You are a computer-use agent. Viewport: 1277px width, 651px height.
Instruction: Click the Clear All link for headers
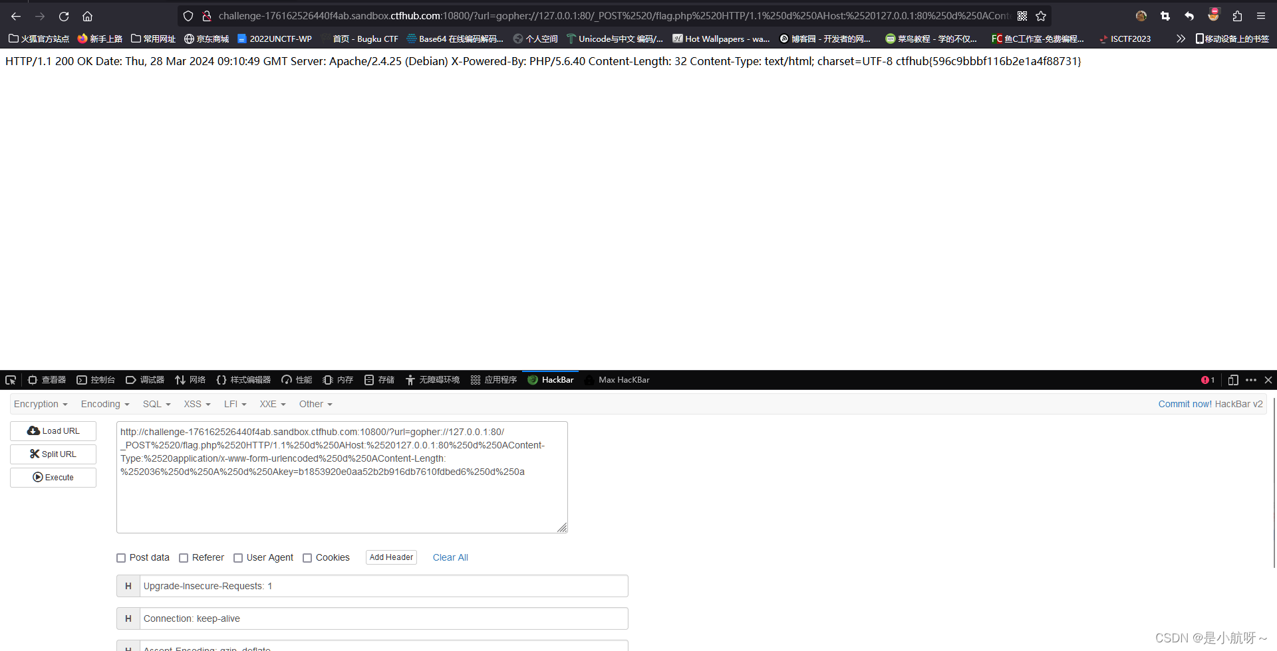point(450,557)
